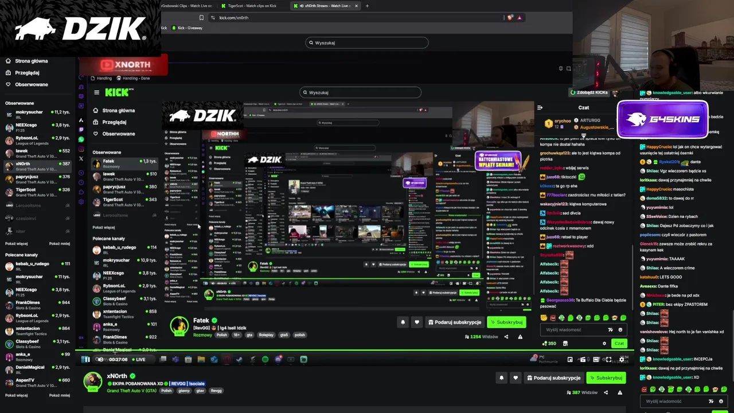Click the Spotify icon in the streamed taskbar
The width and height of the screenshot is (734, 413).
(x=265, y=360)
